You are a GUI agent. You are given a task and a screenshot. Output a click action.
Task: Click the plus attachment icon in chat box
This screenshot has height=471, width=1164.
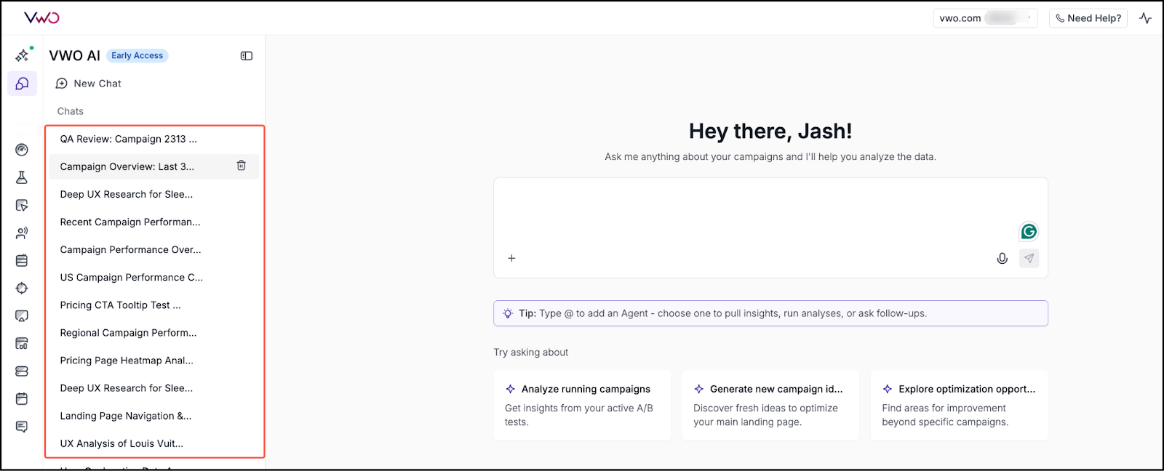511,258
